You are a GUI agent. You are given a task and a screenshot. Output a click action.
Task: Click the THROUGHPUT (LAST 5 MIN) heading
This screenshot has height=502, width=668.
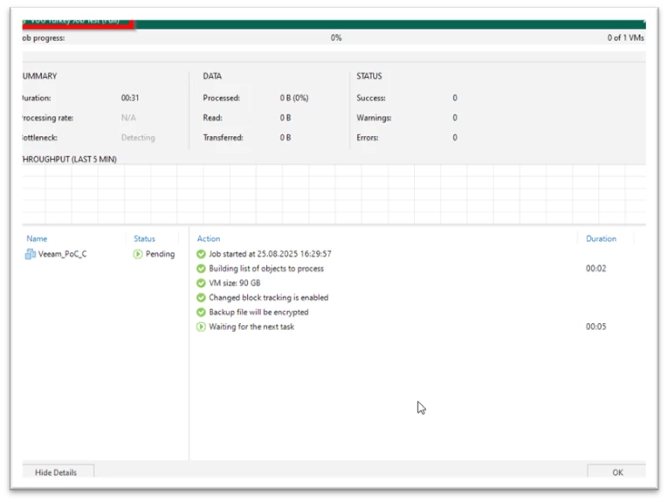pos(70,159)
